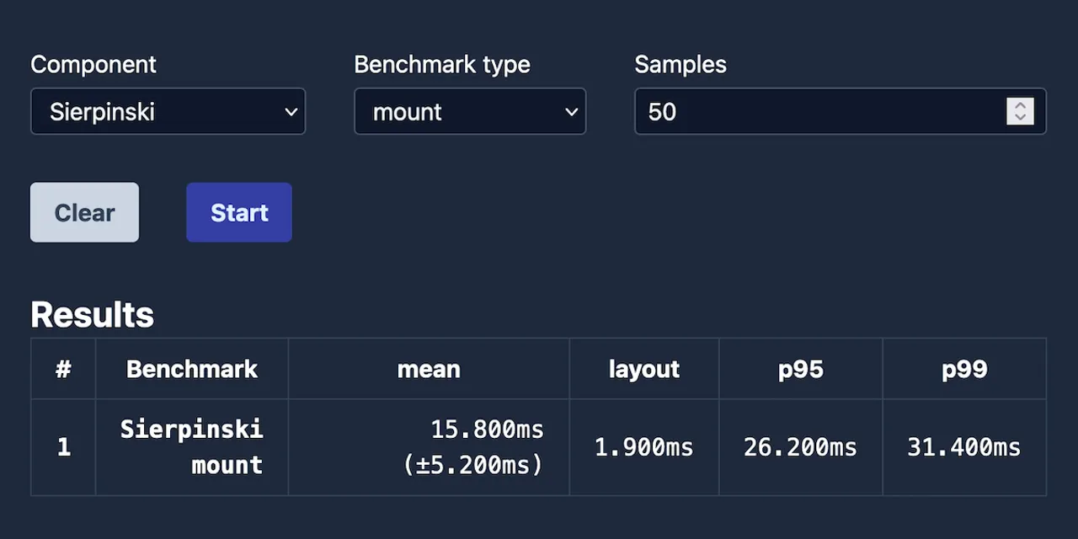1078x539 pixels.
Task: Click the p99 column header
Action: pyautogui.click(x=964, y=369)
